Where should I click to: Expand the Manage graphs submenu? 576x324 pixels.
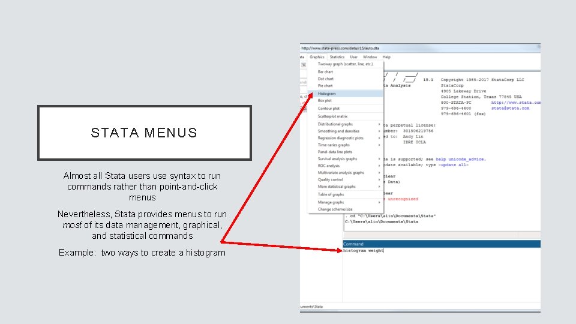click(x=345, y=202)
